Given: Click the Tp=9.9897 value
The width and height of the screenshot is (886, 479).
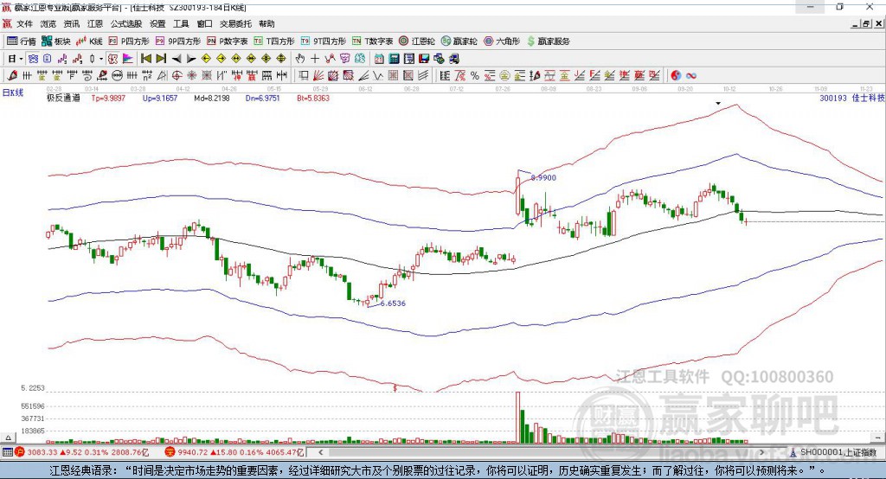Looking at the screenshot, I should [108, 98].
